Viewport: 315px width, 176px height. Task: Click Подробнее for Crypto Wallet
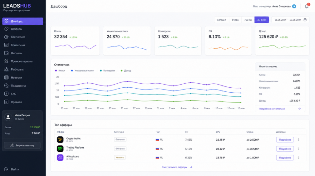click(285, 140)
